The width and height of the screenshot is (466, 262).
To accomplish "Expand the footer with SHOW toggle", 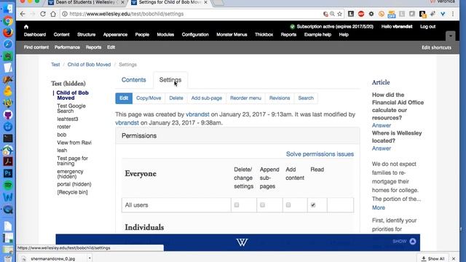I will tap(404, 241).
